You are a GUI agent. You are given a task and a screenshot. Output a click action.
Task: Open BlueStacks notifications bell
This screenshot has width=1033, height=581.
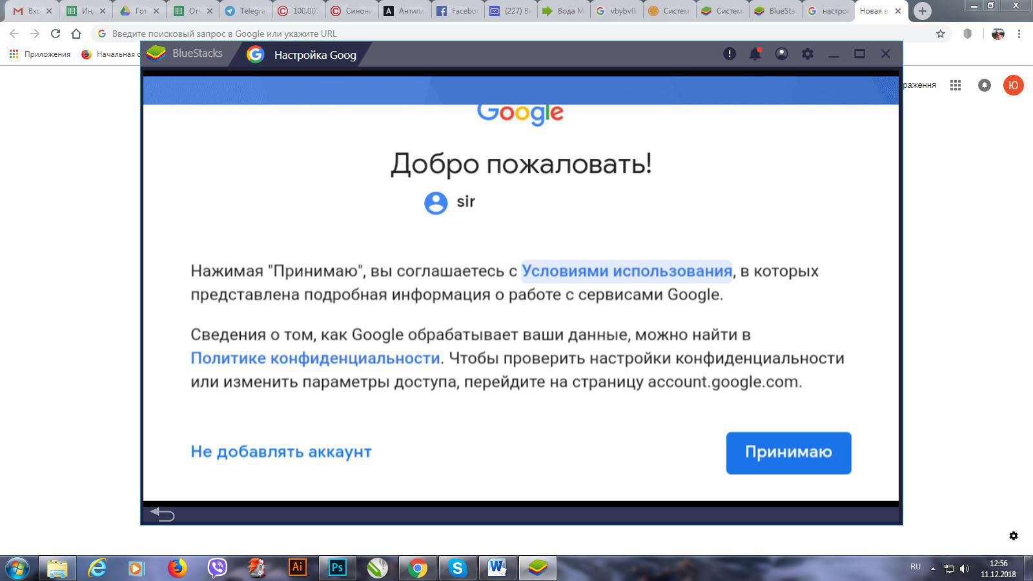coord(755,54)
